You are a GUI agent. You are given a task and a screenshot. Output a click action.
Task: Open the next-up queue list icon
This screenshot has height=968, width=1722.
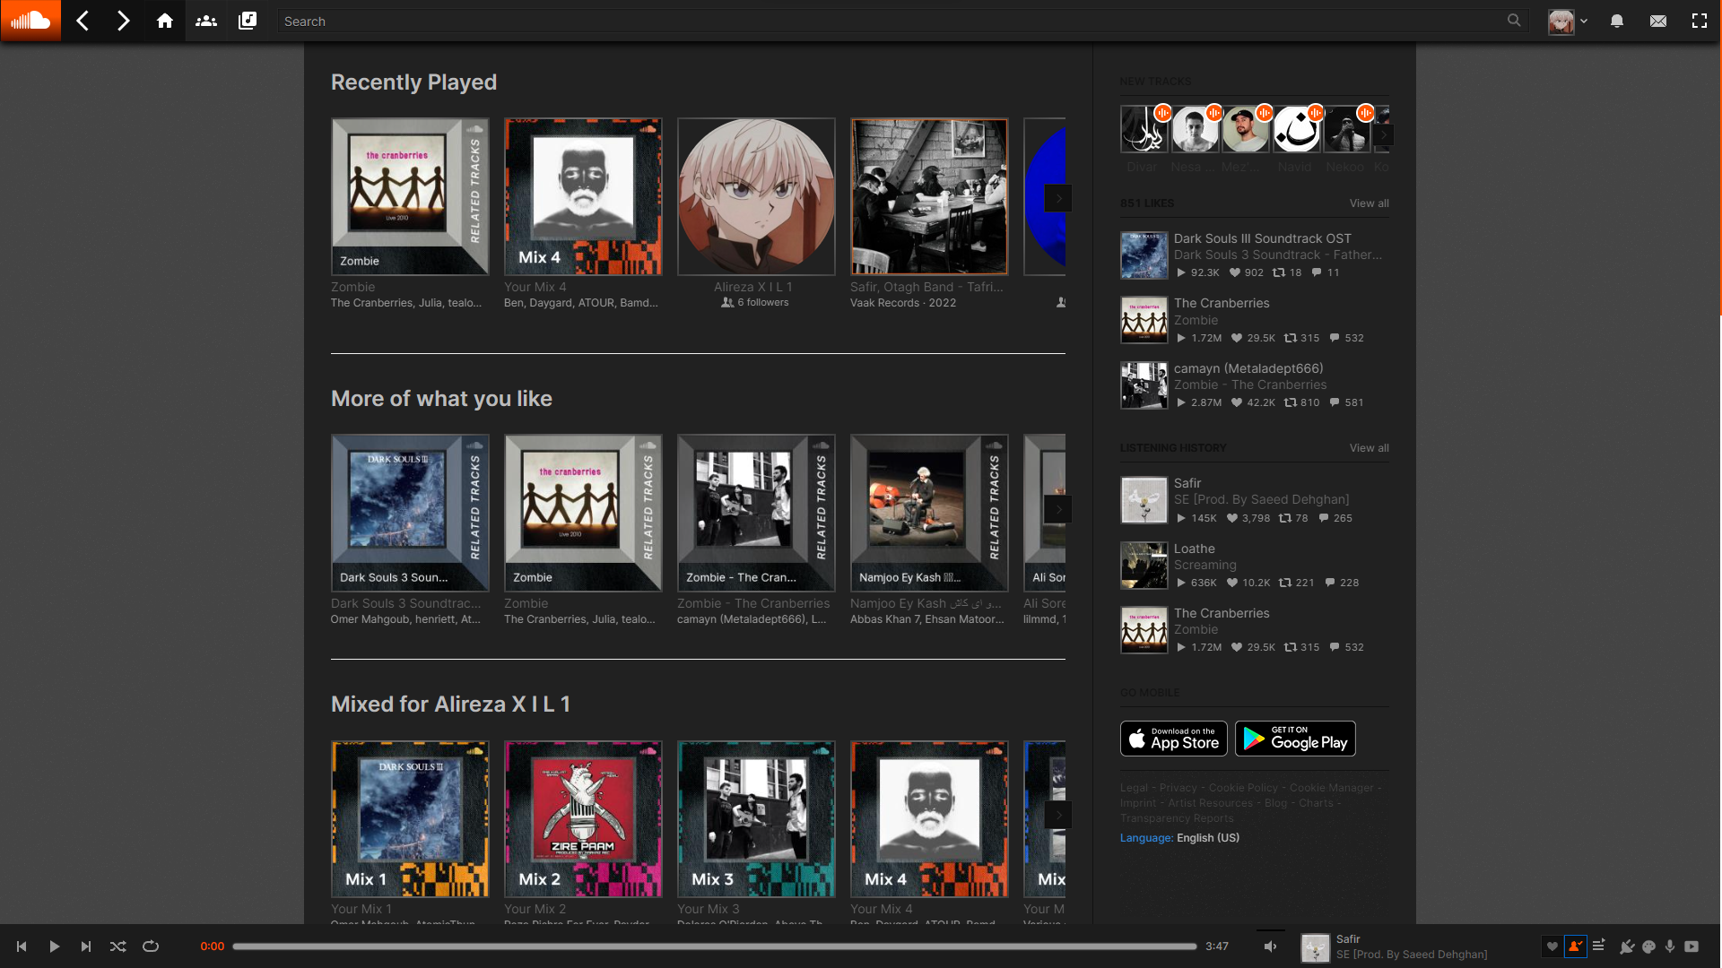point(1598,946)
